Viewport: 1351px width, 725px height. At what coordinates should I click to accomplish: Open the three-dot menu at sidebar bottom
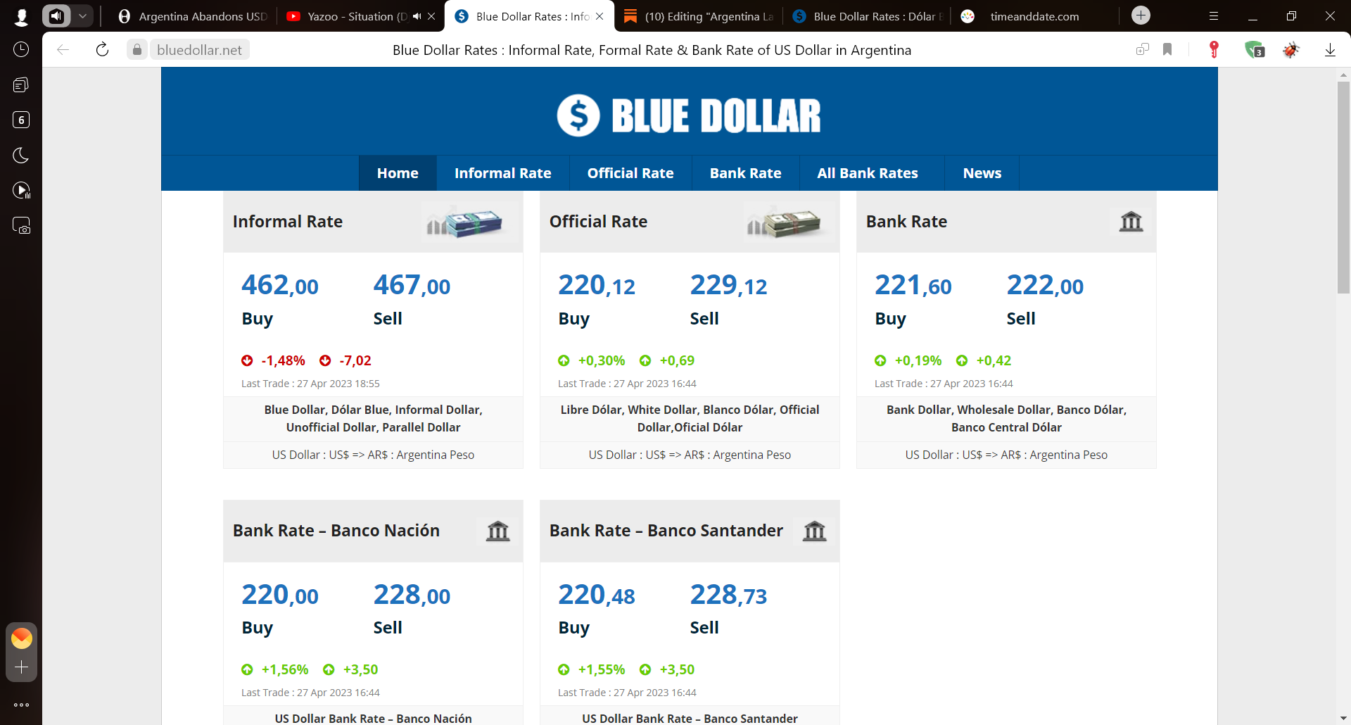coord(21,705)
